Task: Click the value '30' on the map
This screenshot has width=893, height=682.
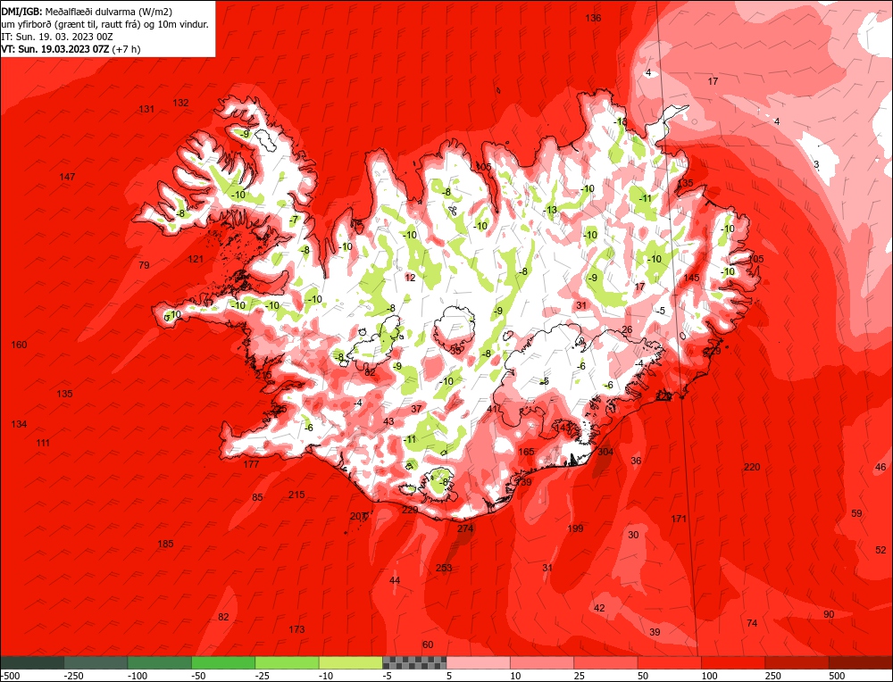Action: tap(633, 535)
